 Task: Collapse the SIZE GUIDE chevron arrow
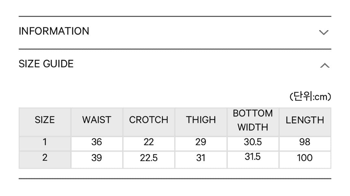[x=324, y=65]
